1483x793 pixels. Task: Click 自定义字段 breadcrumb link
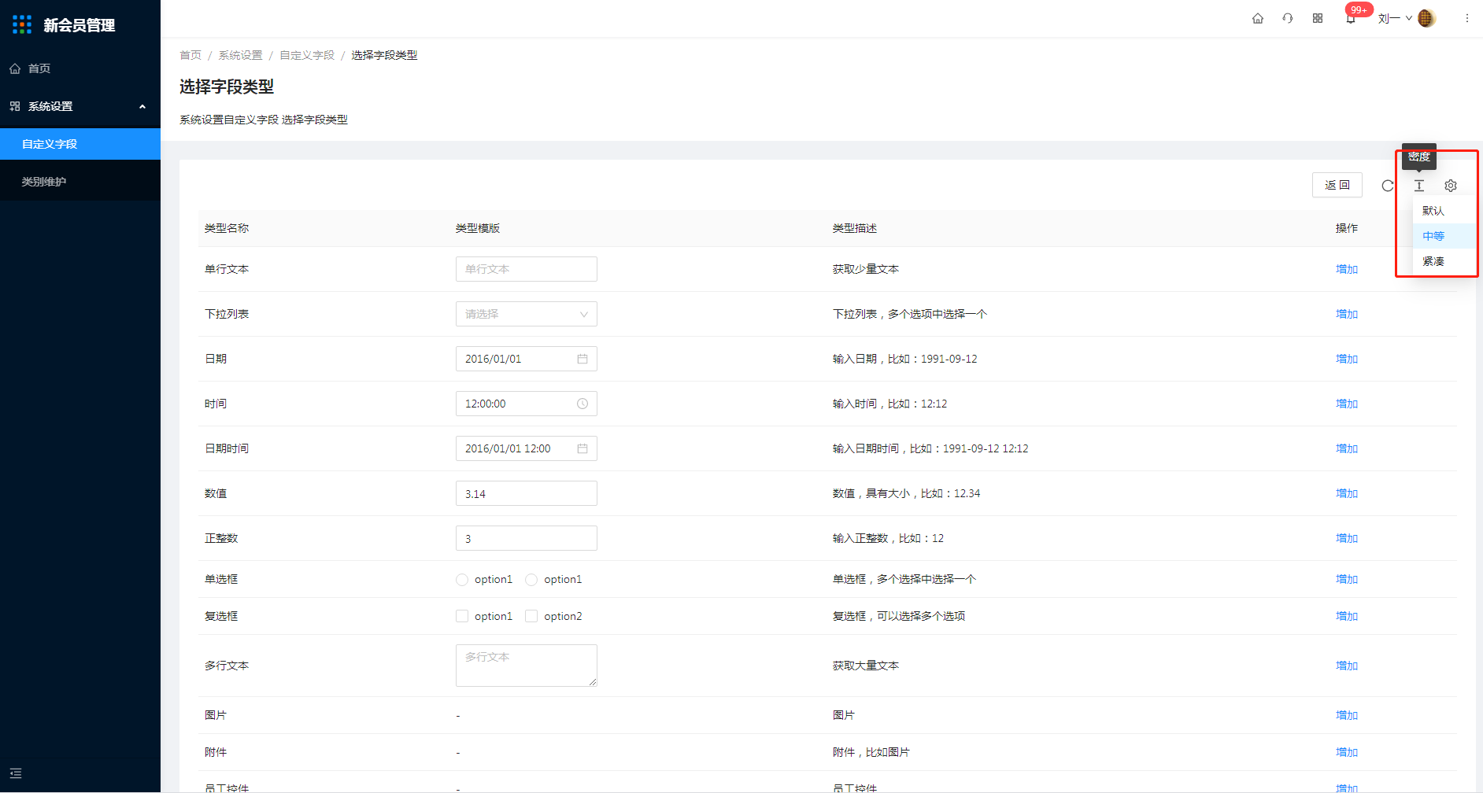[307, 55]
